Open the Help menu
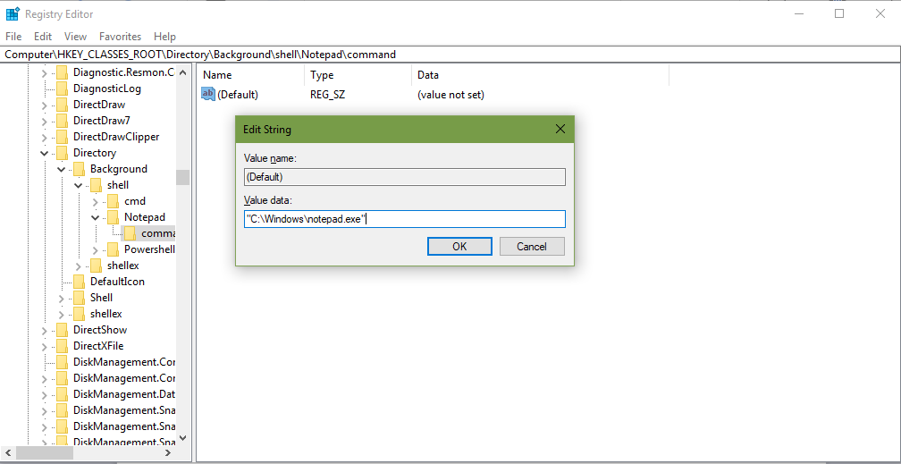 tap(164, 37)
